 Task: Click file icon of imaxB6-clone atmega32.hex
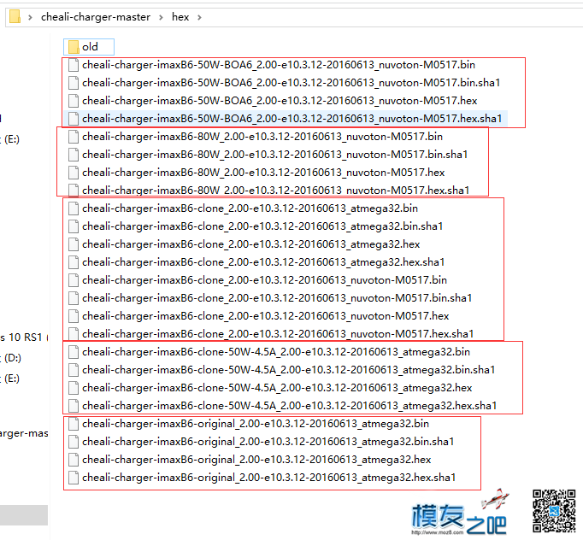click(74, 244)
